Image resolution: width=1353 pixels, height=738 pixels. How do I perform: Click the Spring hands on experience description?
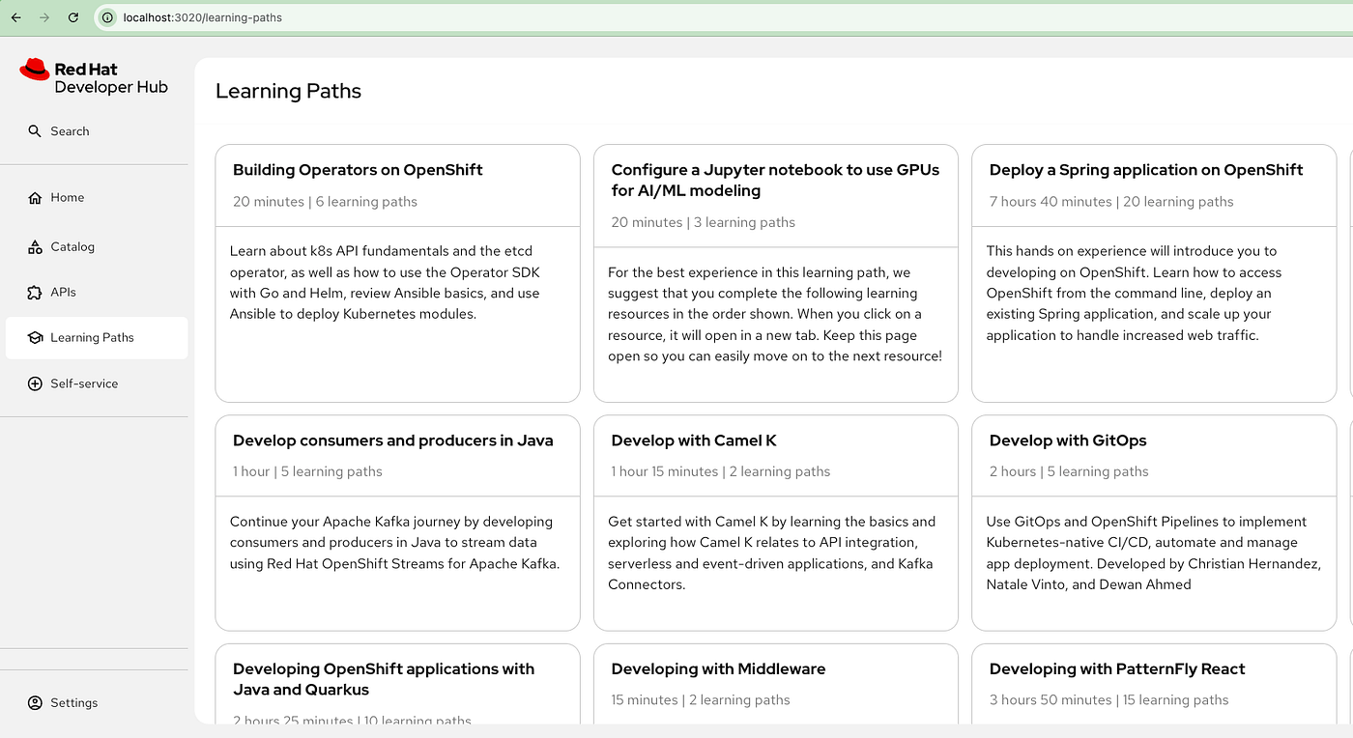(x=1135, y=293)
